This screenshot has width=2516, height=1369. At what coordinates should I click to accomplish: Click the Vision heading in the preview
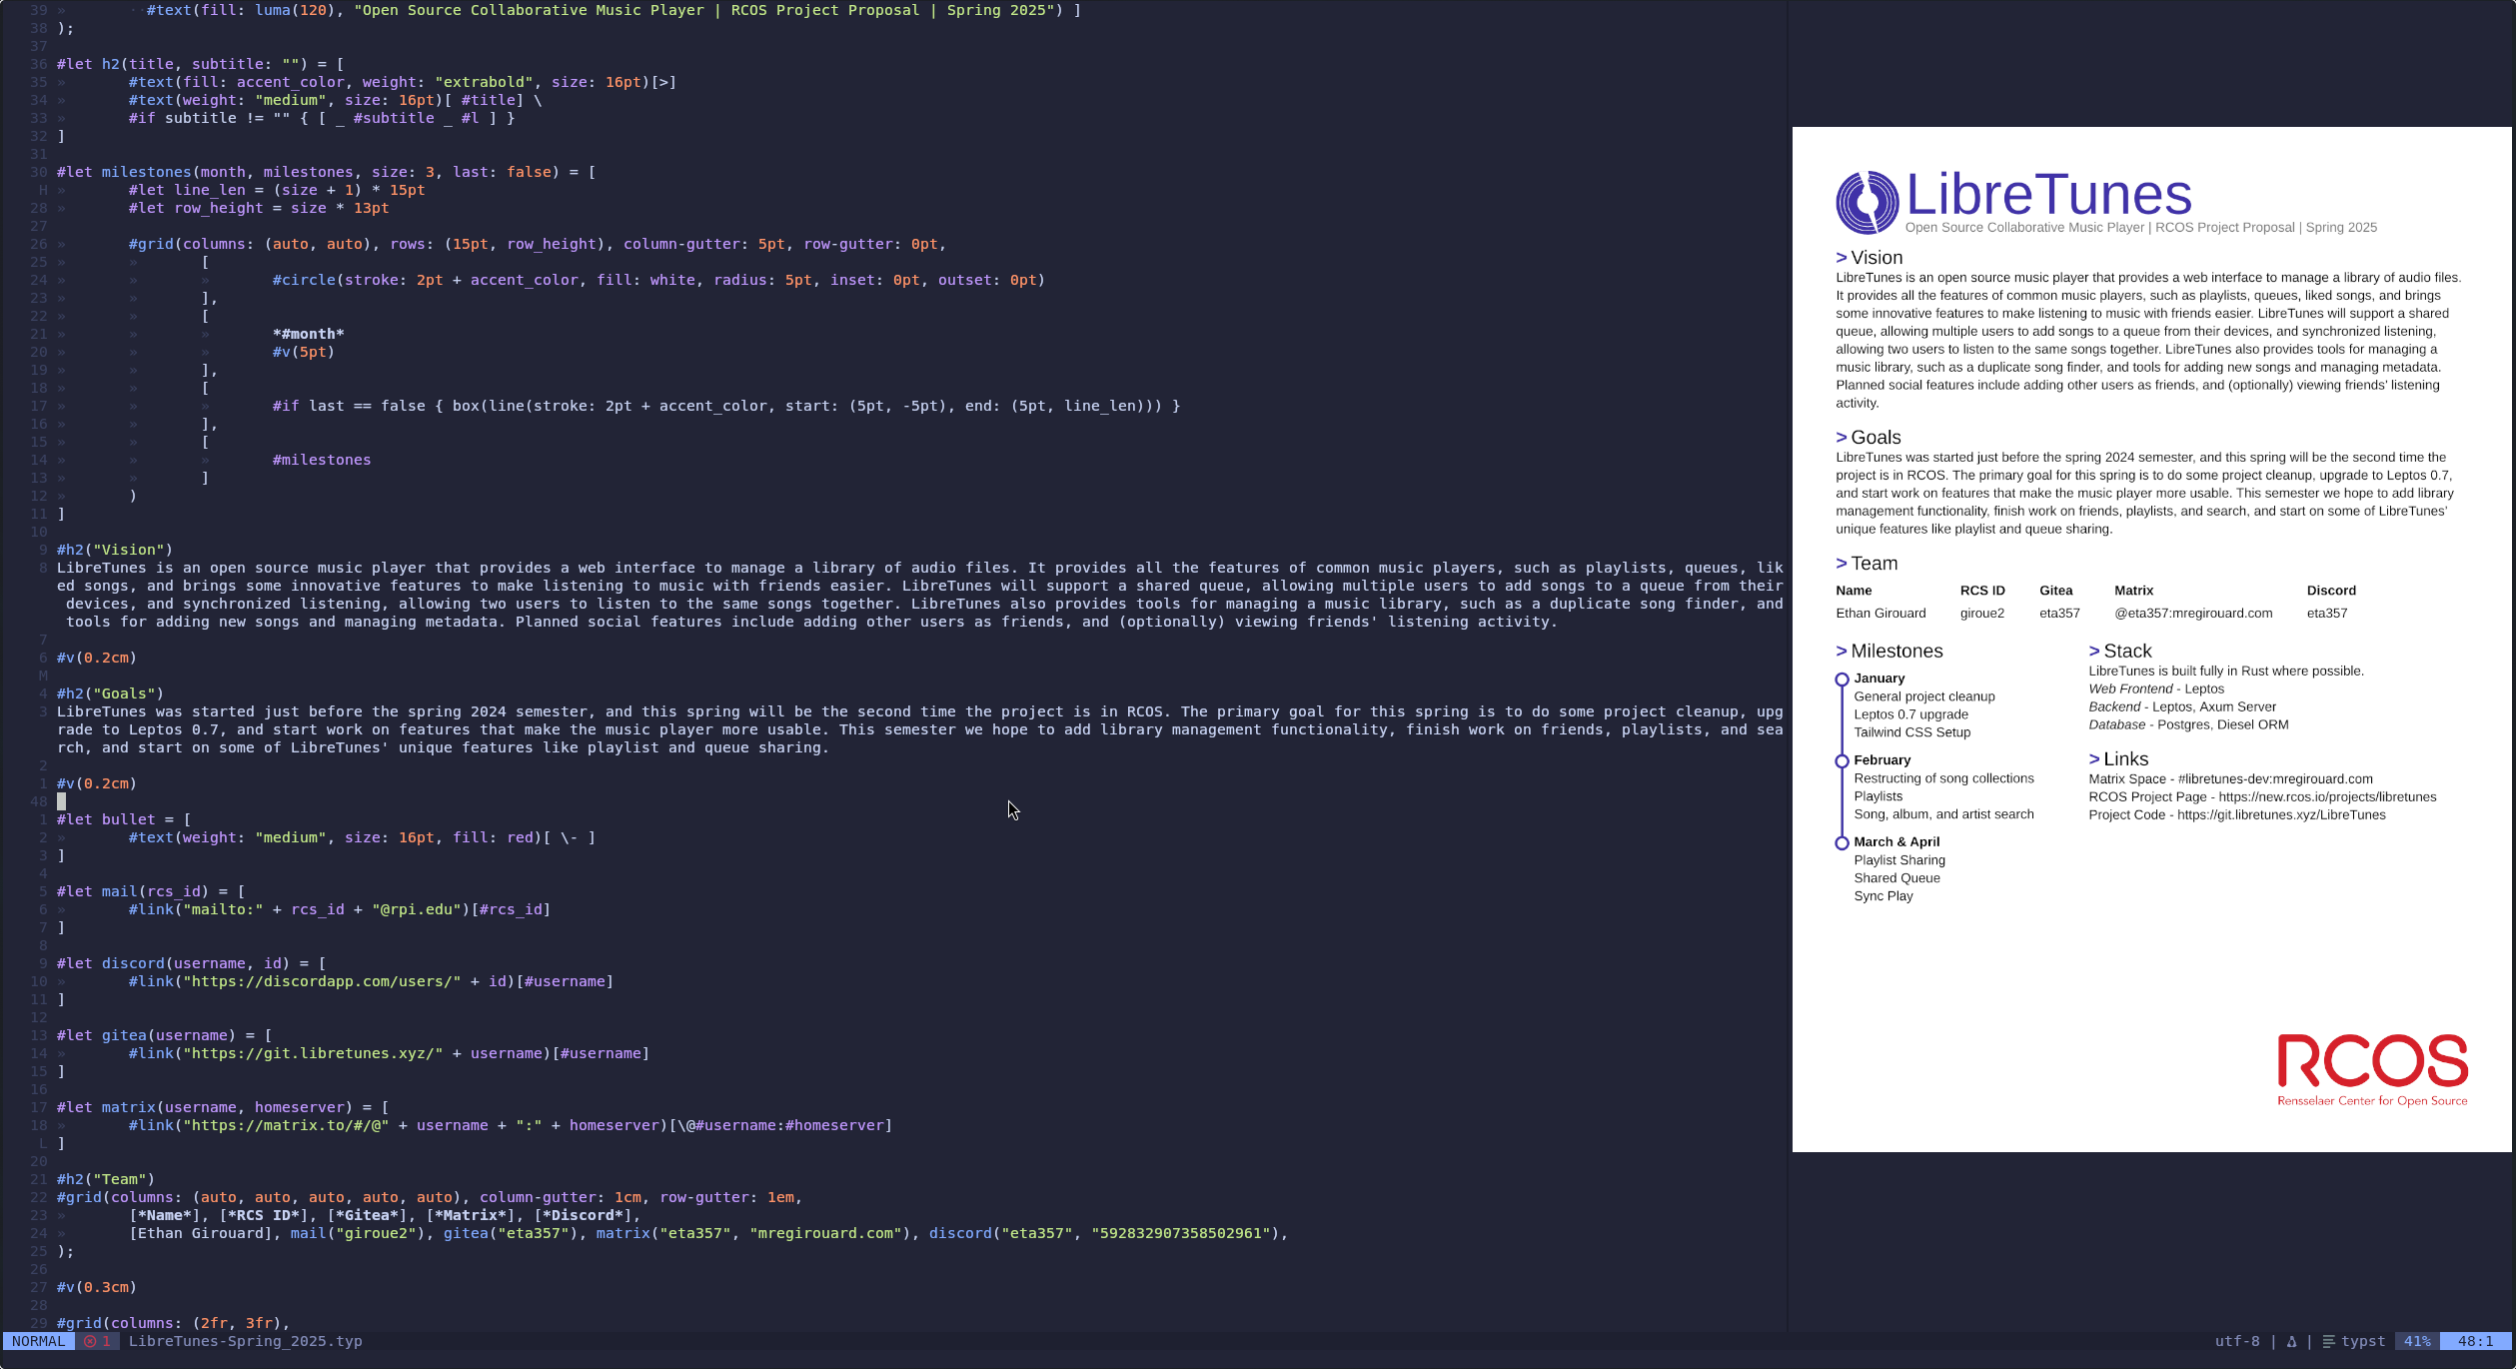coord(1876,258)
